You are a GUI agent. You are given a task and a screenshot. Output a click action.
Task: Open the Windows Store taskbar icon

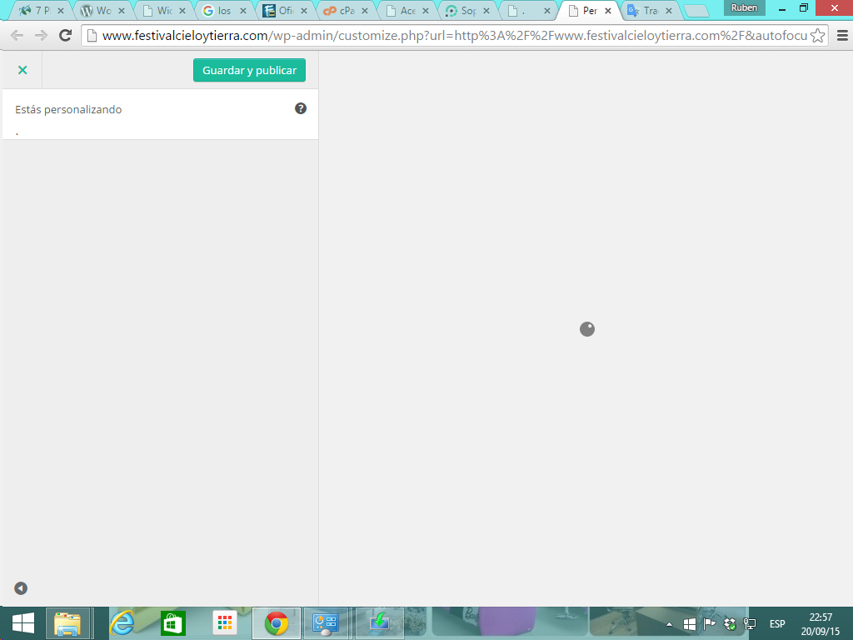(172, 623)
